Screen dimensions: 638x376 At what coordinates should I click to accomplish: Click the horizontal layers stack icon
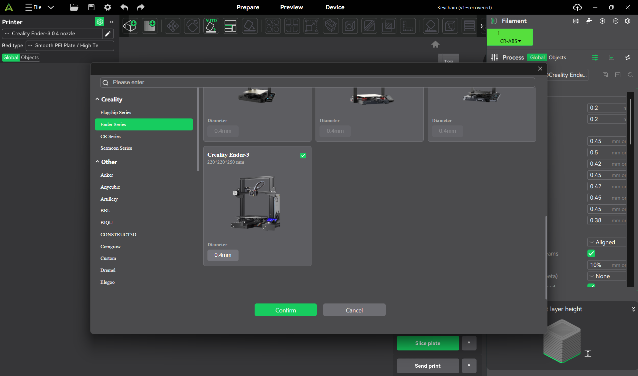pos(469,26)
